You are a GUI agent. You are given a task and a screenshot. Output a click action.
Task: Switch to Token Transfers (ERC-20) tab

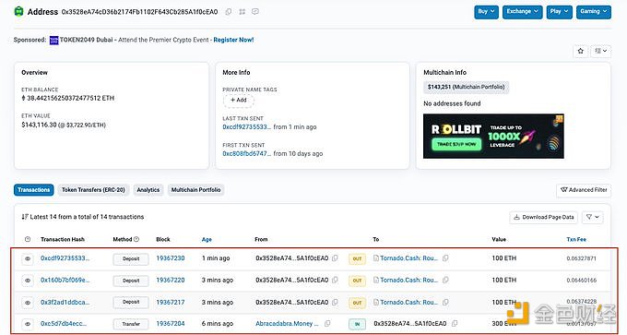point(93,190)
